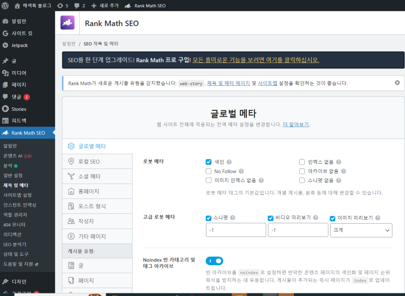Select the 홈페이지 tab
Viewport: 405px width, 296px height.
point(97,191)
